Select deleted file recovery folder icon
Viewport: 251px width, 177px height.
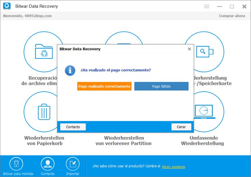click(44, 51)
